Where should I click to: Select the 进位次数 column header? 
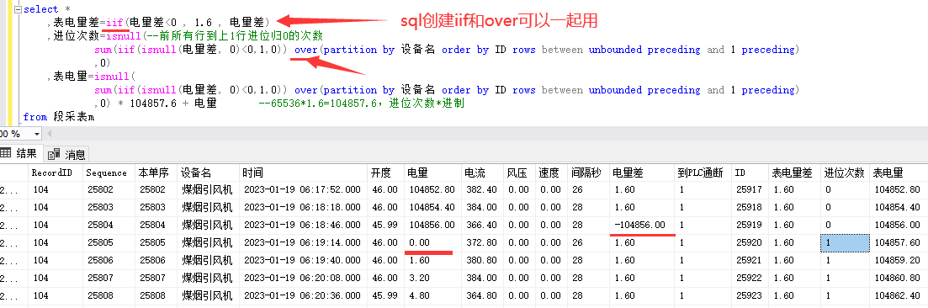pos(845,173)
